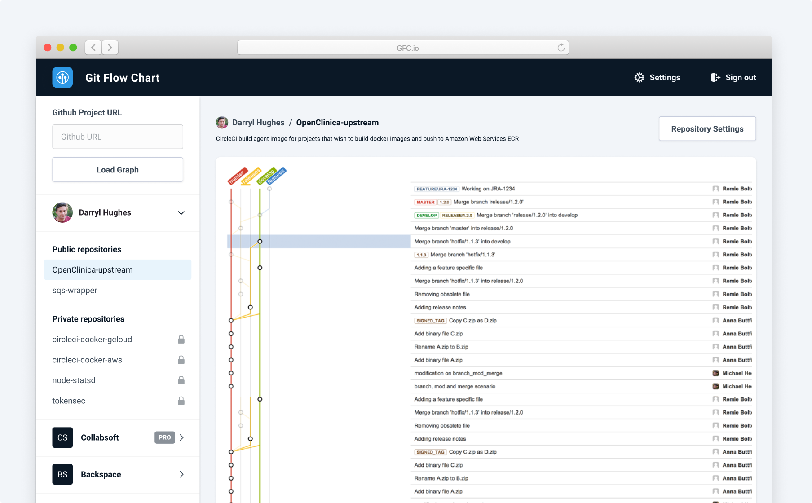Click the 1.1.3 version tag badge
This screenshot has height=503, width=812.
421,255
